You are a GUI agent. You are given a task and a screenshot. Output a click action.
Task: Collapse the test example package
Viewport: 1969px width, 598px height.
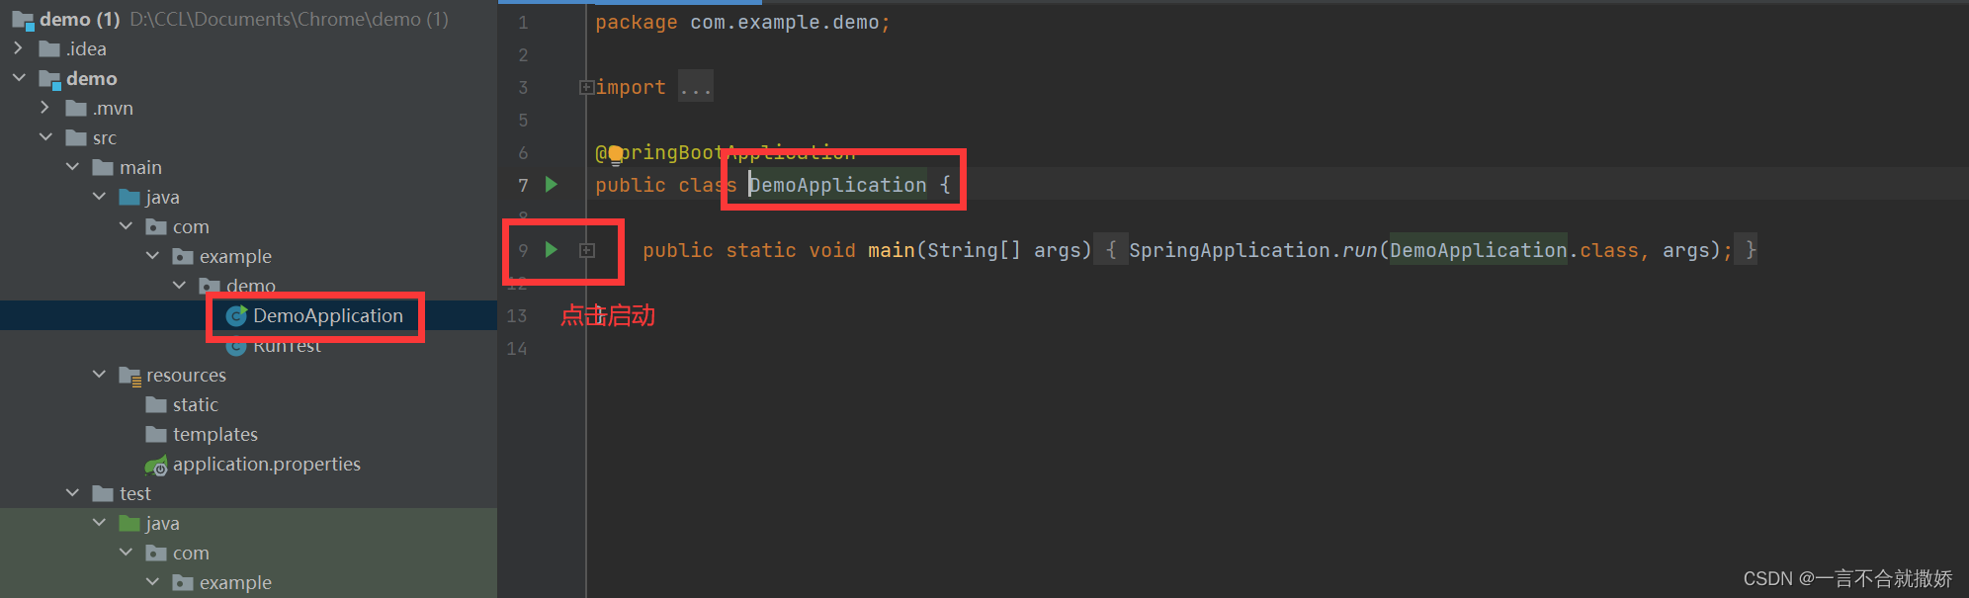tap(152, 581)
